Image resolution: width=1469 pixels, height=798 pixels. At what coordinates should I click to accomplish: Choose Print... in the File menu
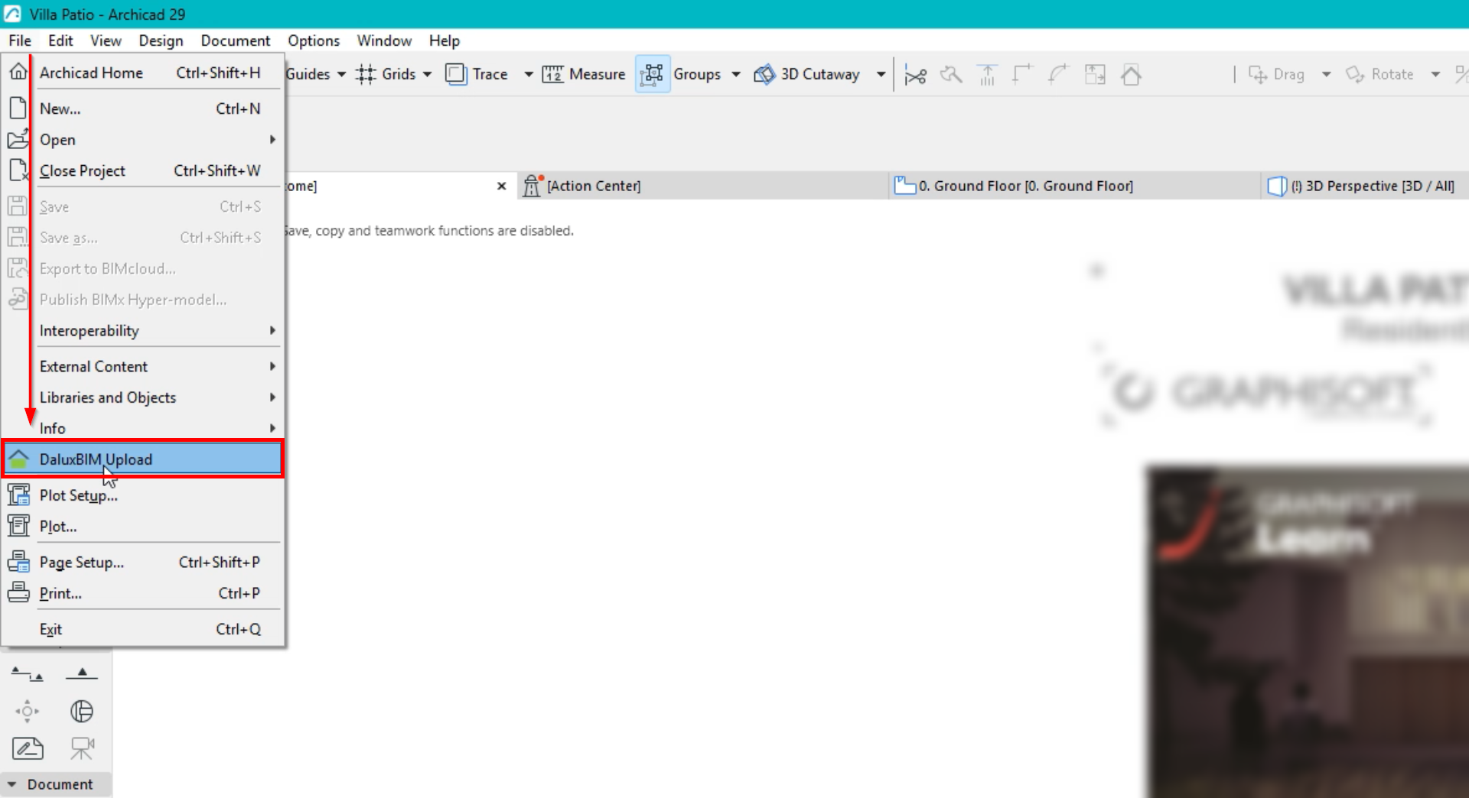143,593
